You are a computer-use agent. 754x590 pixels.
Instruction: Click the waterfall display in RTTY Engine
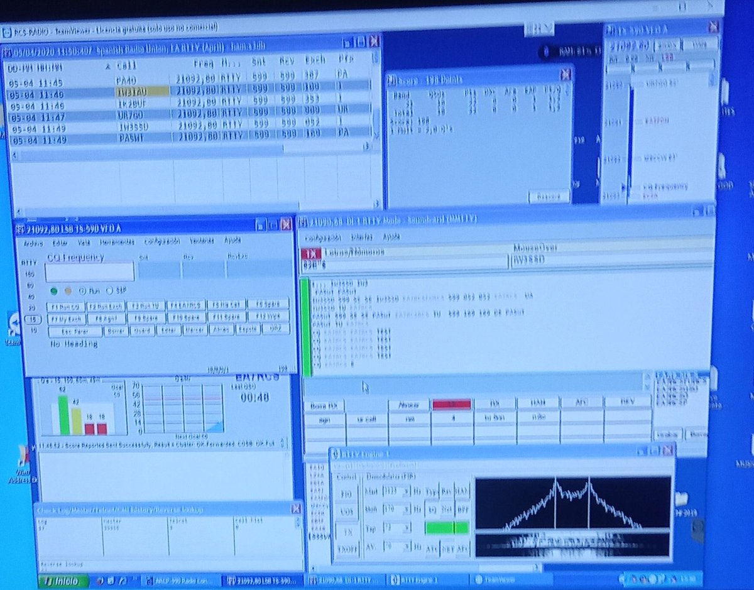[x=572, y=546]
